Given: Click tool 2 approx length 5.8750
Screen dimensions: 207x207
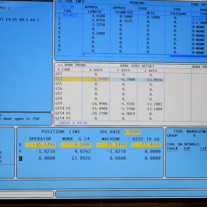Looking at the screenshot, I should point(98,20).
